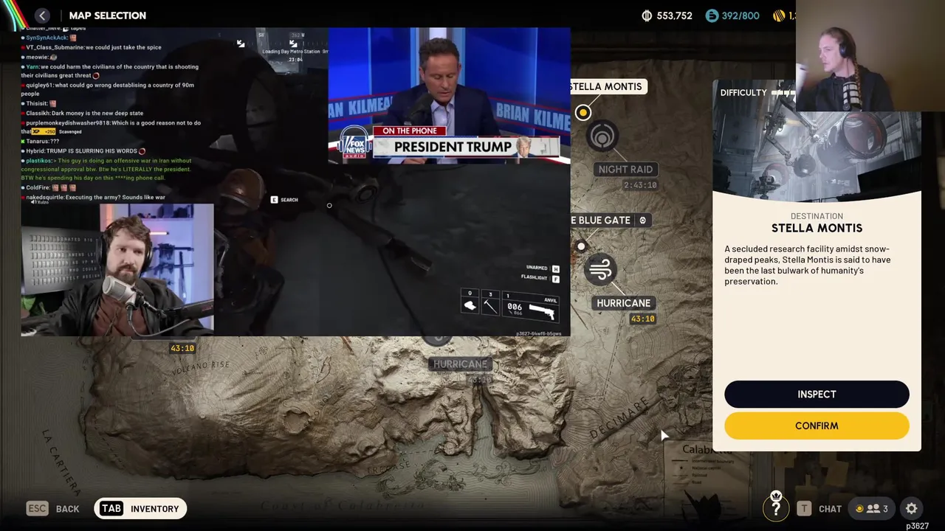The height and width of the screenshot is (531, 945).
Task: Click the TAB Inventory button
Action: [x=140, y=508]
